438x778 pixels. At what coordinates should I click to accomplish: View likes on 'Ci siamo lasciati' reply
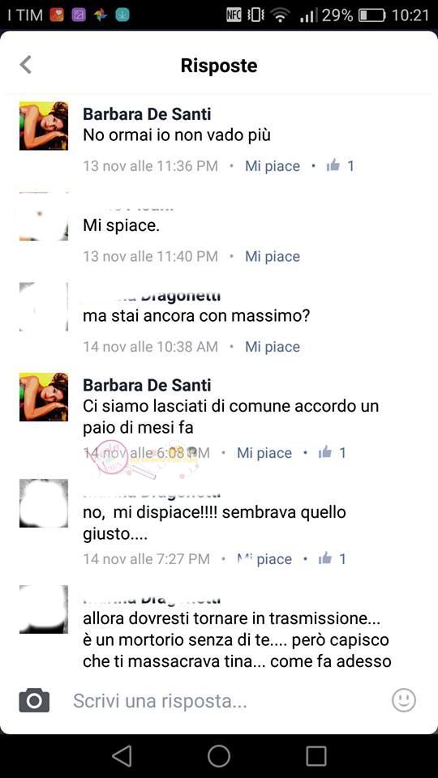tap(332, 452)
